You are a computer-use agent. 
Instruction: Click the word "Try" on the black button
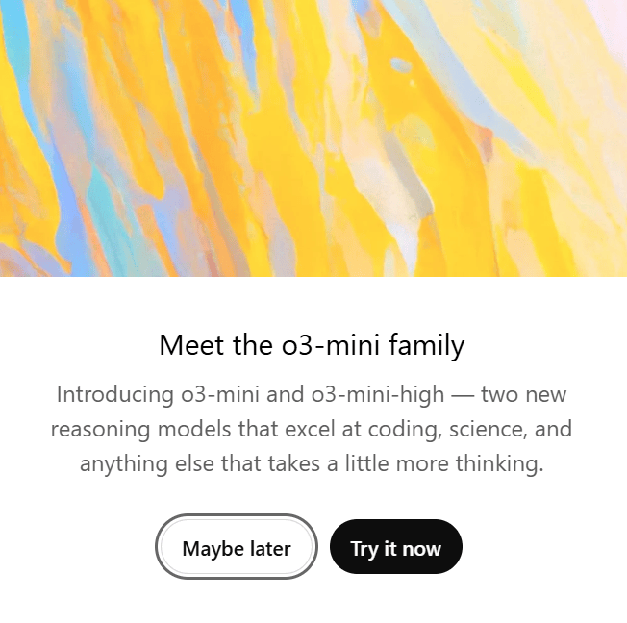click(x=364, y=548)
